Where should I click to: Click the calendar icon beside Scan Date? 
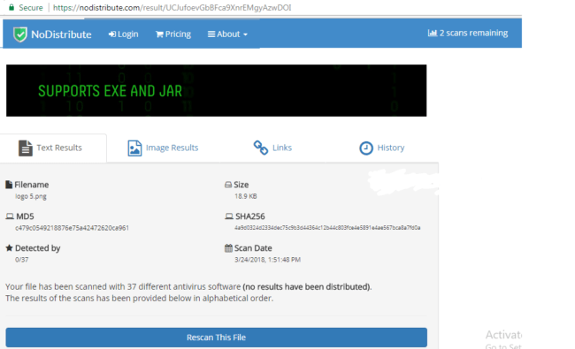(x=228, y=248)
